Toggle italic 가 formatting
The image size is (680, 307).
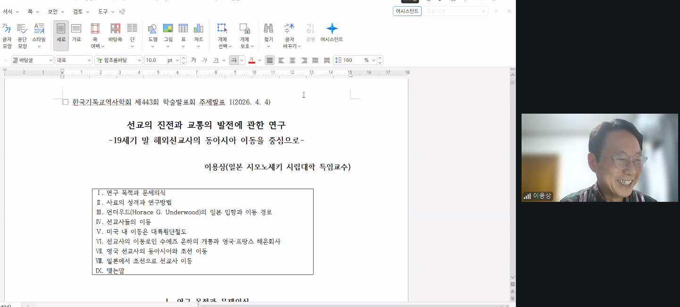tap(205, 60)
